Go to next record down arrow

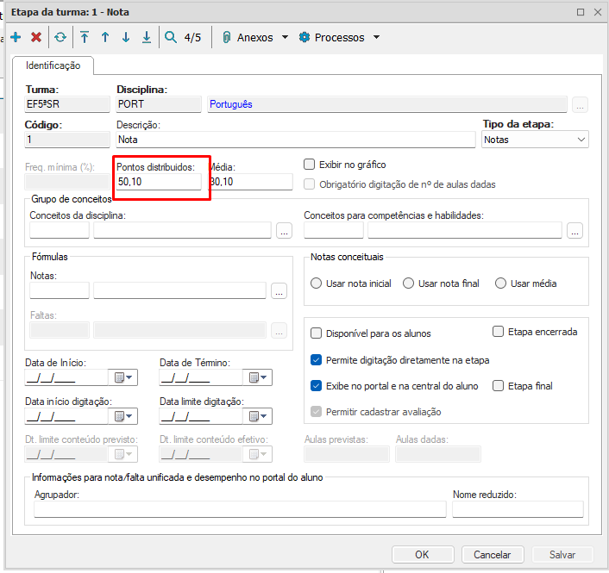[126, 37]
